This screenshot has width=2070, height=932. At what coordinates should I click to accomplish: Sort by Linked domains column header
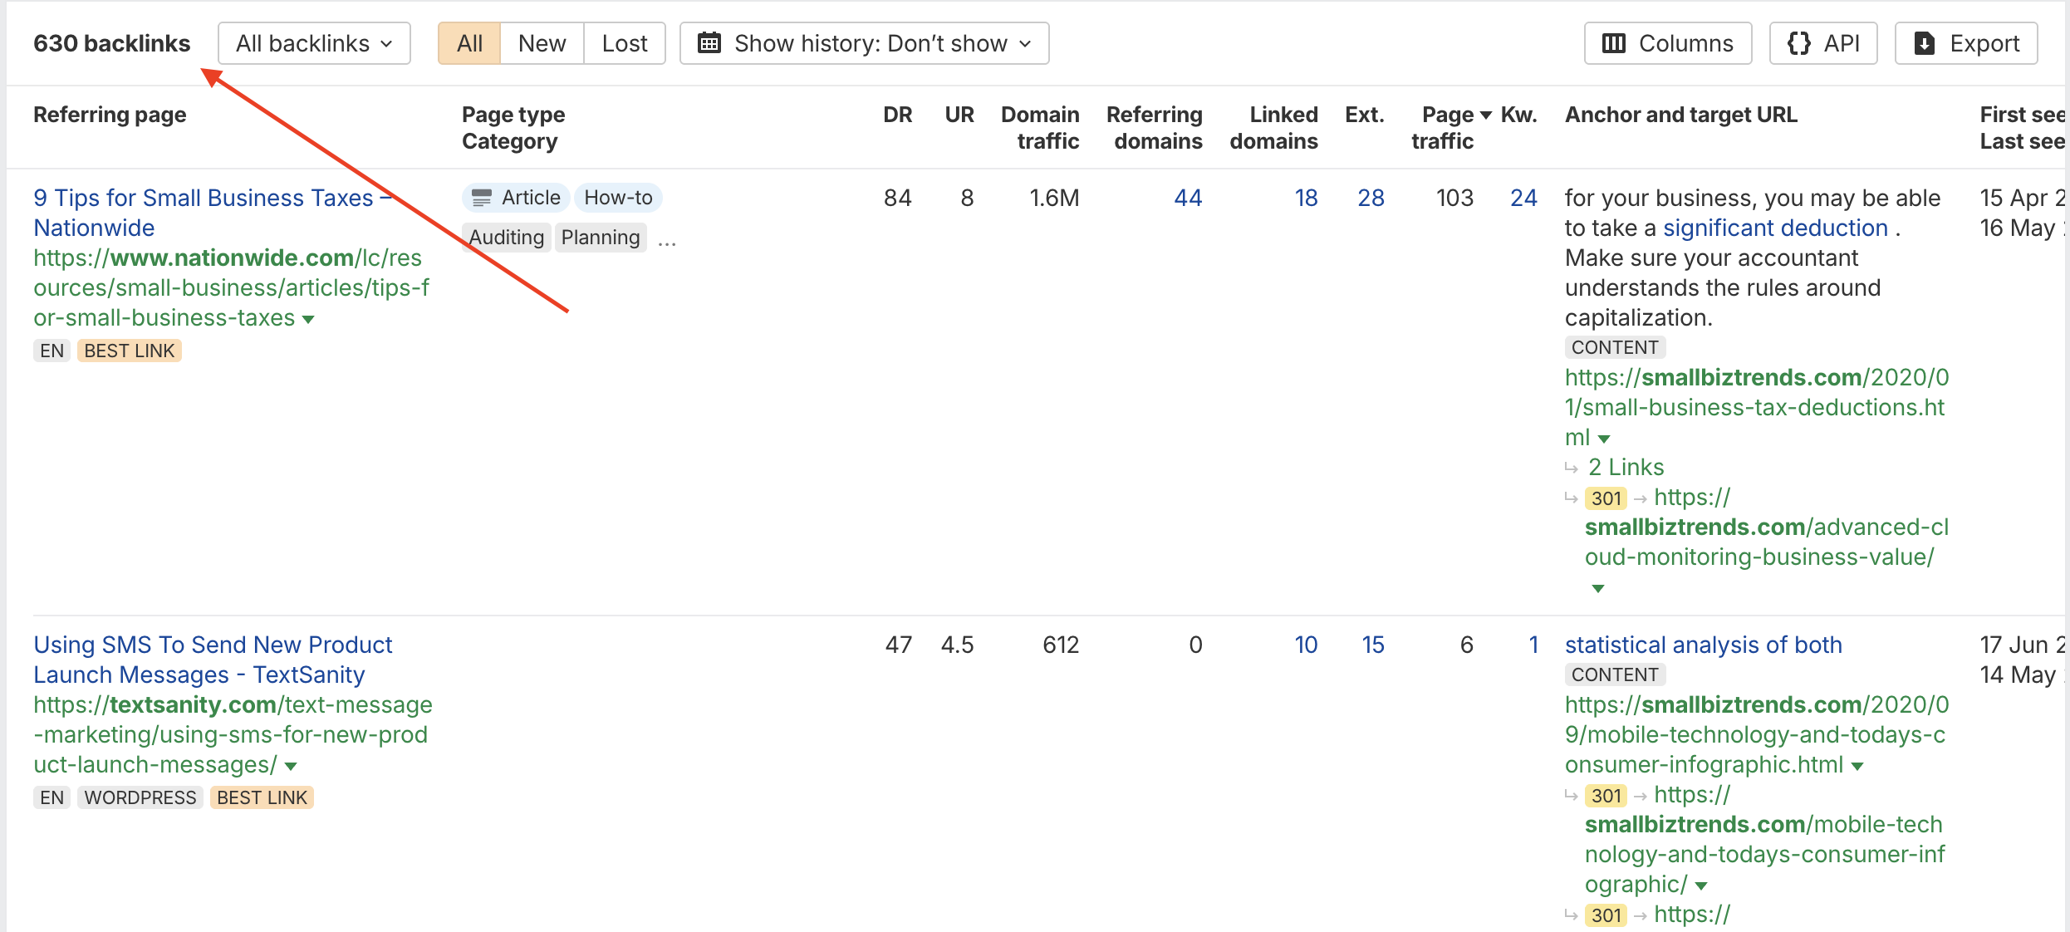[x=1274, y=128]
